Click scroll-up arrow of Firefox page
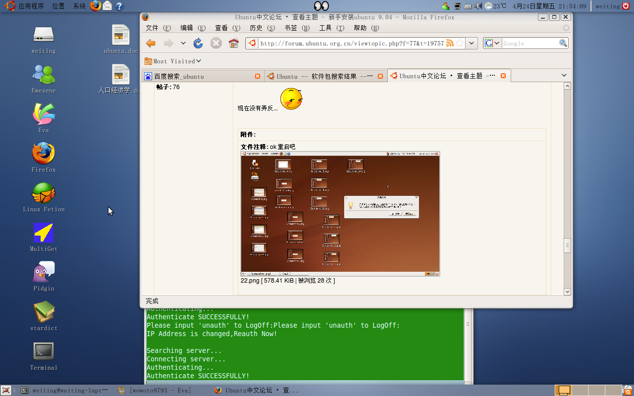The width and height of the screenshot is (634, 396). [x=568, y=86]
